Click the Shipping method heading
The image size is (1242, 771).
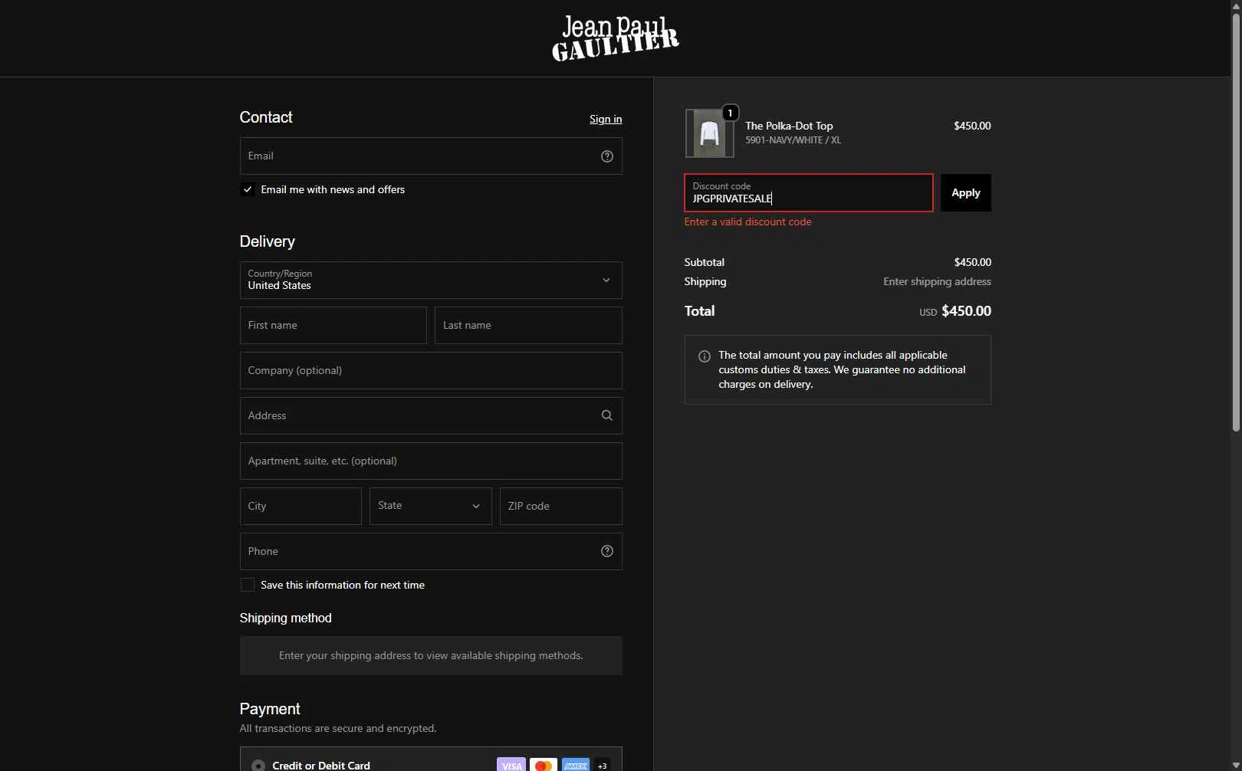pyautogui.click(x=285, y=618)
